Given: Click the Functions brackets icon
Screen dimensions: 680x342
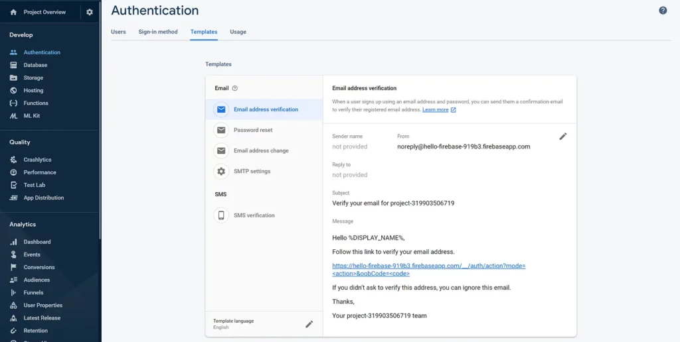Looking at the screenshot, I should pos(13,103).
